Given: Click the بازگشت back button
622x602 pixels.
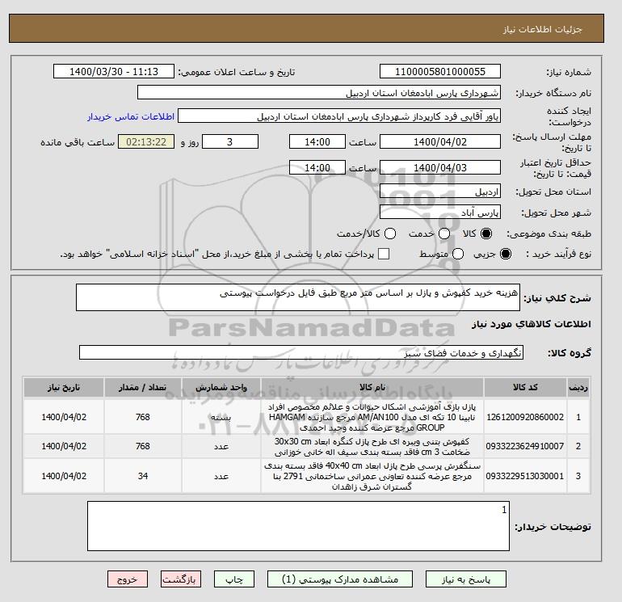Looking at the screenshot, I should [180, 579].
